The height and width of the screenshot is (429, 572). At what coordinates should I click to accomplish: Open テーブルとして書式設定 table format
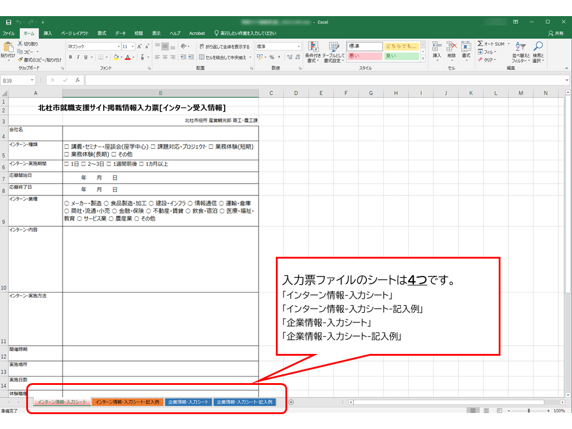click(334, 52)
